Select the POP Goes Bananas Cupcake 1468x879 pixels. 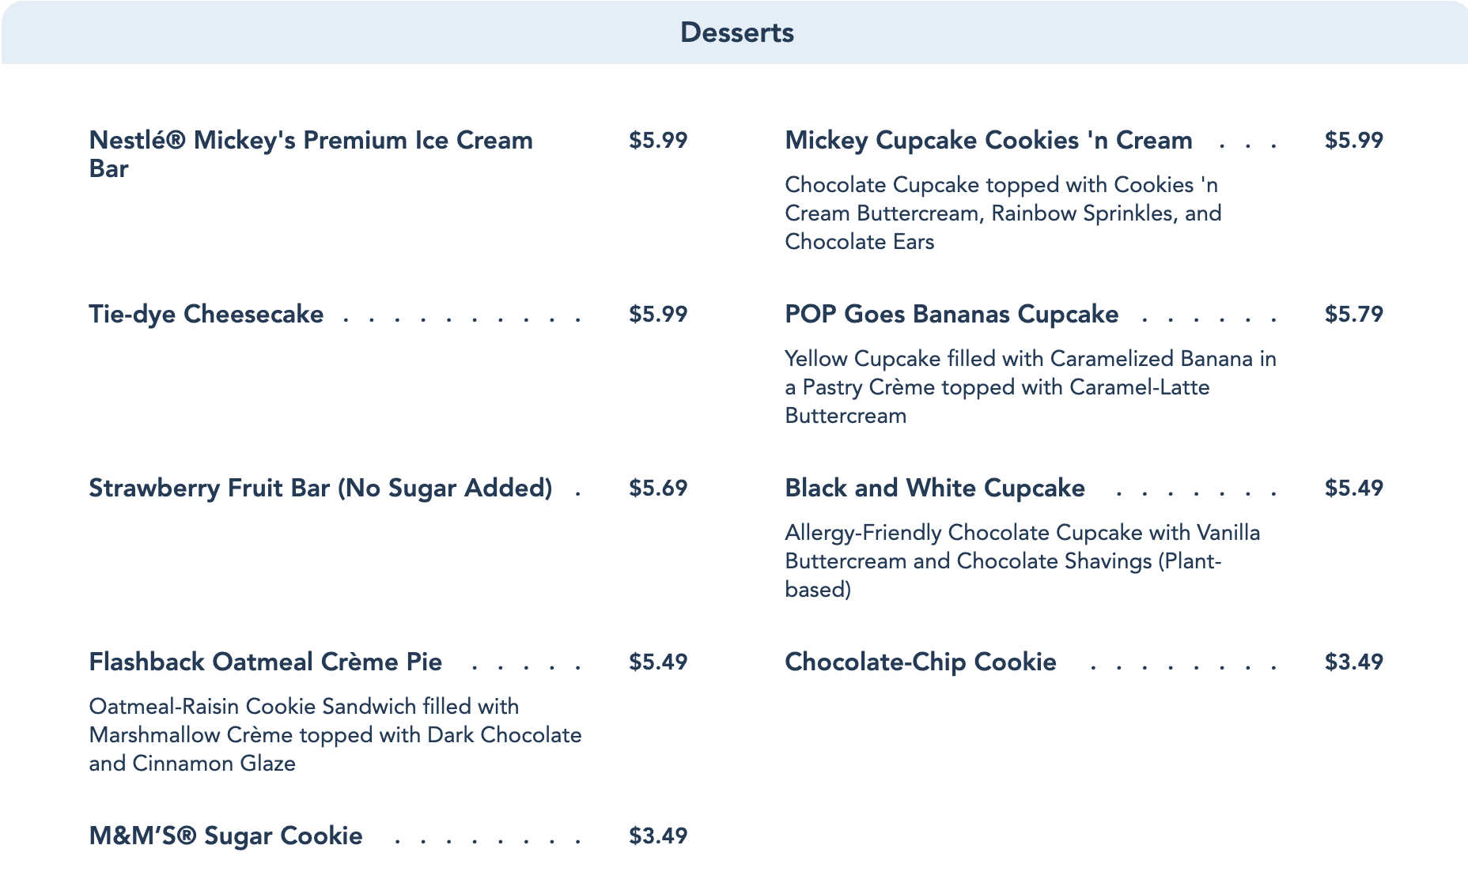tap(951, 314)
